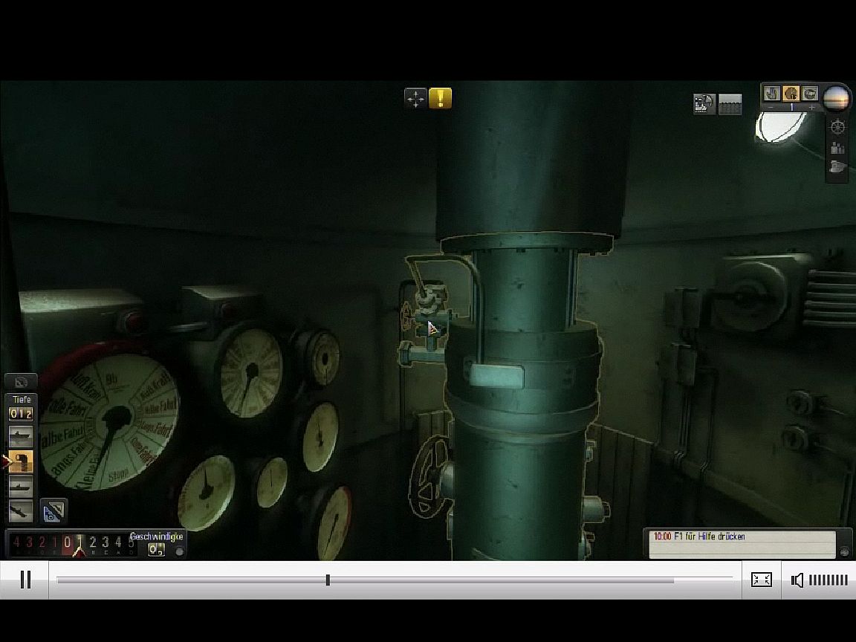This screenshot has width=856, height=642.
Task: Click the round button beside speed counter
Action: pos(179,551)
